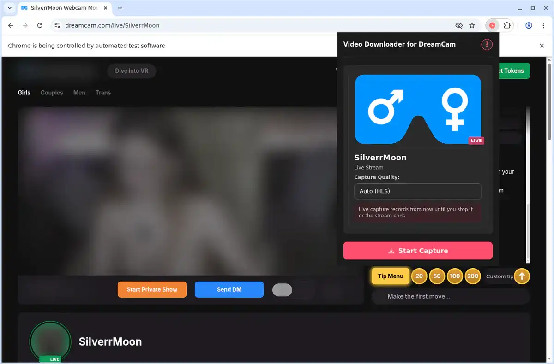Select the Men category tab
Image resolution: width=554 pixels, height=364 pixels.
click(79, 93)
